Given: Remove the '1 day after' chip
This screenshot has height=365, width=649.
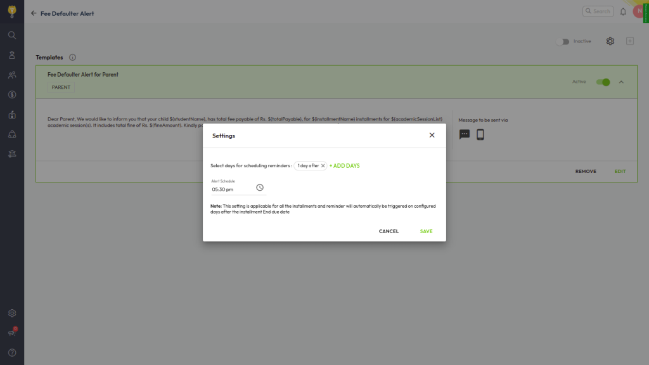Looking at the screenshot, I should 323,165.
